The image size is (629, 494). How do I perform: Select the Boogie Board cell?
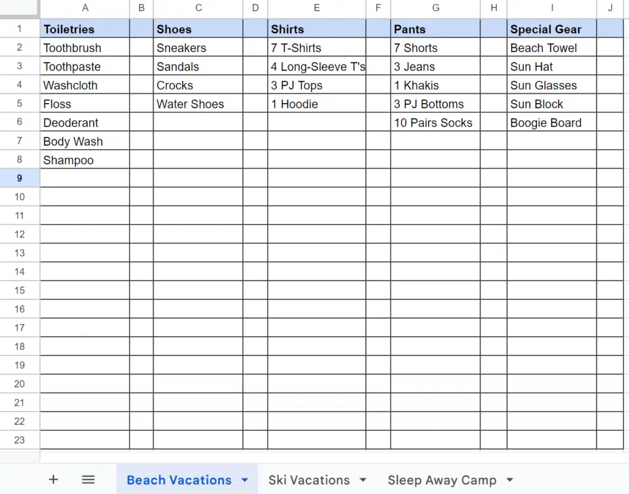[x=552, y=123]
